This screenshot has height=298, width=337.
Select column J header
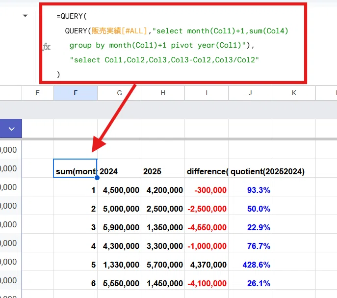coord(250,93)
